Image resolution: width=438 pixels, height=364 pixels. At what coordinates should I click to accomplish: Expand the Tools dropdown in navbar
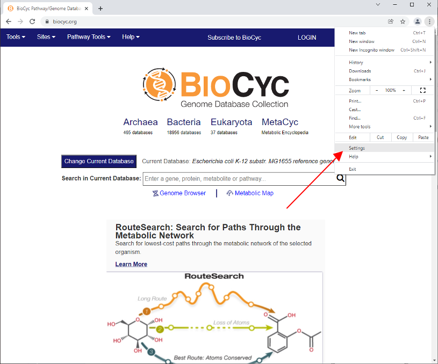pos(16,37)
